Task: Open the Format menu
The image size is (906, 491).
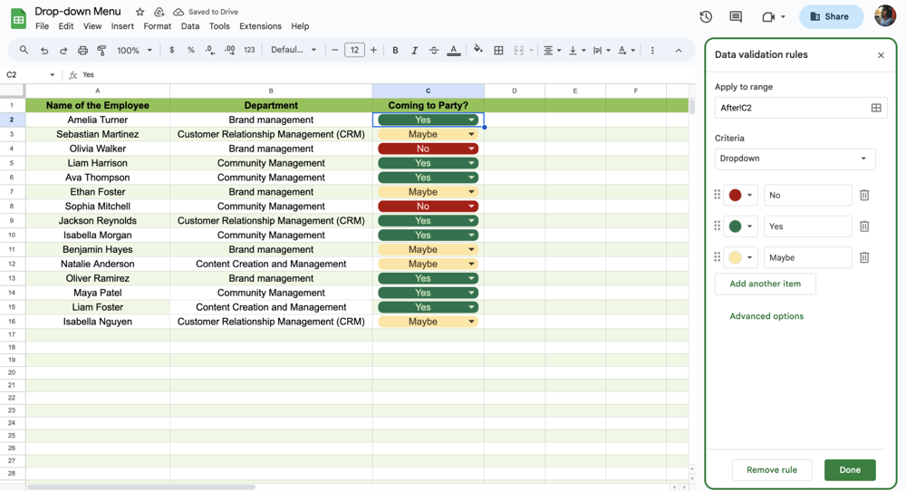Action: 157,26
